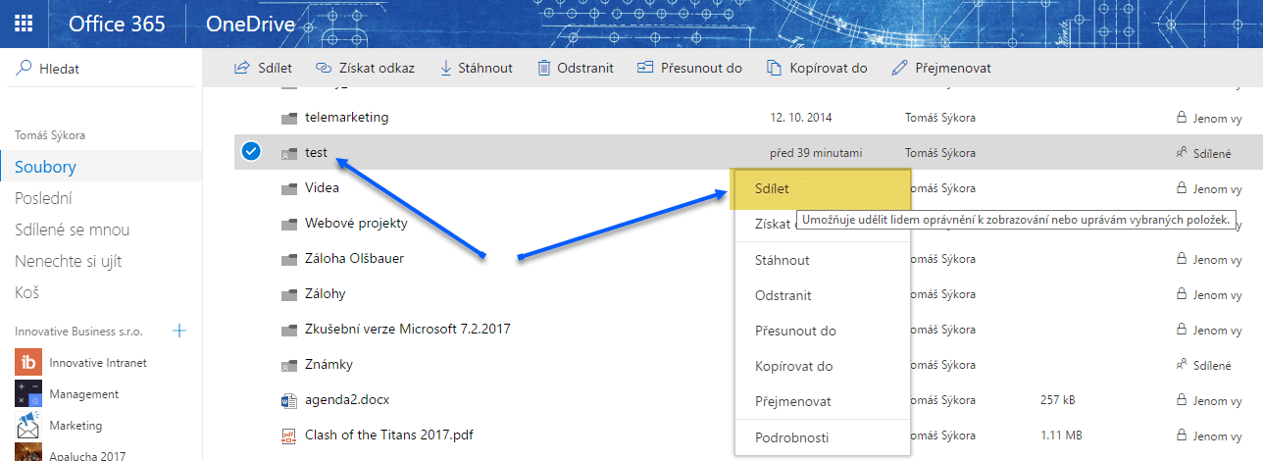The height and width of the screenshot is (461, 1263).
Task: Open Clash of the Titans 2017.pdf
Action: 389,435
